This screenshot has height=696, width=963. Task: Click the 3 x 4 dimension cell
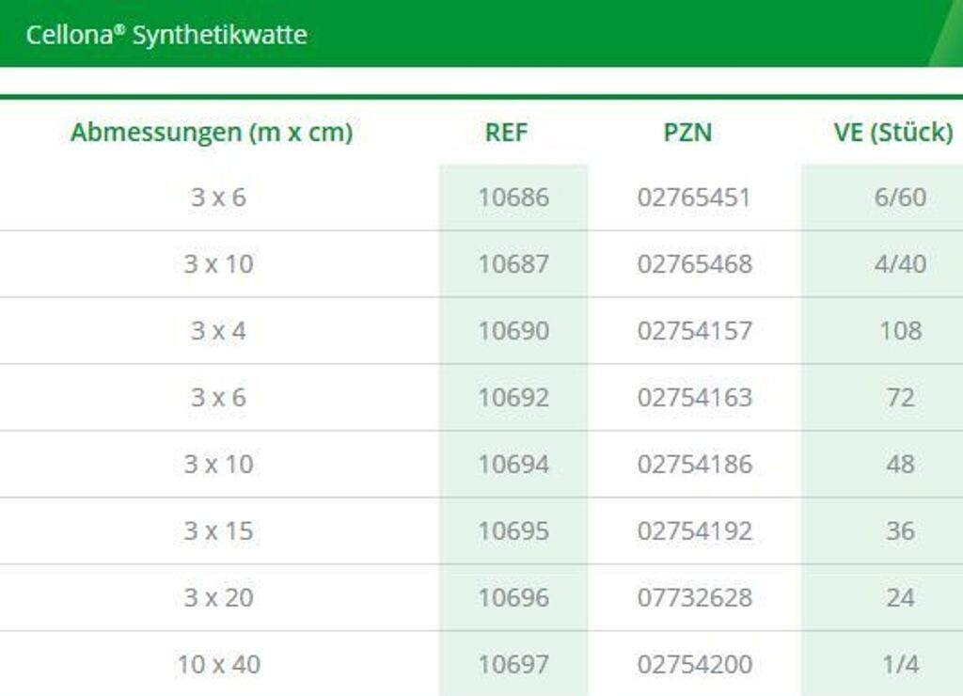pos(218,331)
